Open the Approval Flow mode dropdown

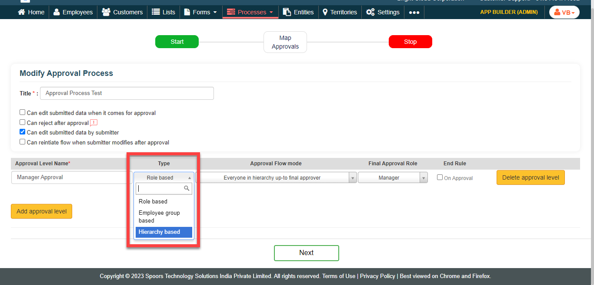276,177
